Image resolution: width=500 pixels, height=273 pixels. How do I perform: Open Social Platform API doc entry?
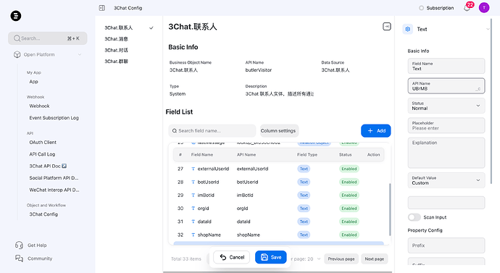54,178
